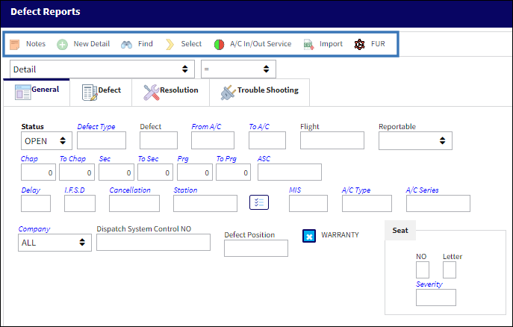Click the To Prg input field
Screen dimensions: 513x327
point(233,172)
